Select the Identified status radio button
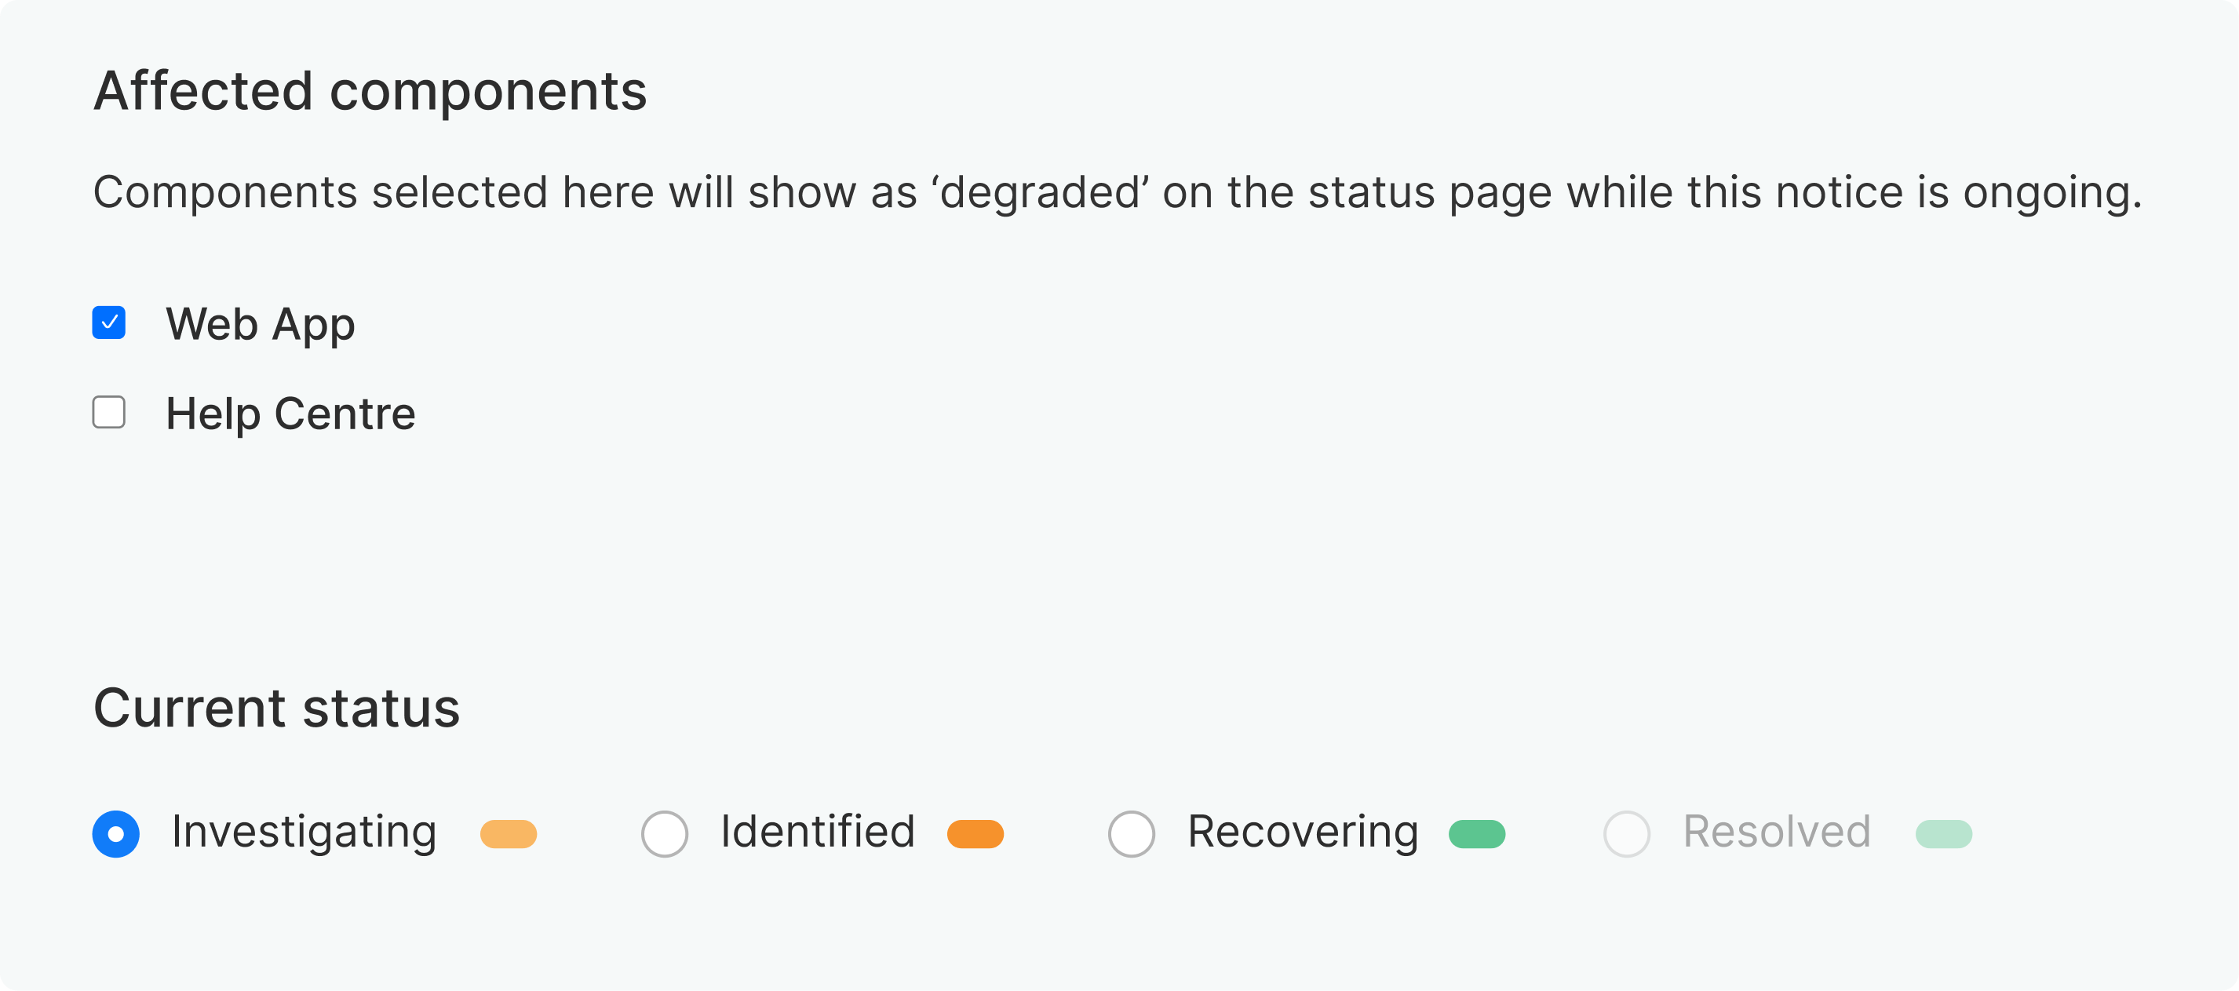This screenshot has height=991, width=2239. click(664, 833)
